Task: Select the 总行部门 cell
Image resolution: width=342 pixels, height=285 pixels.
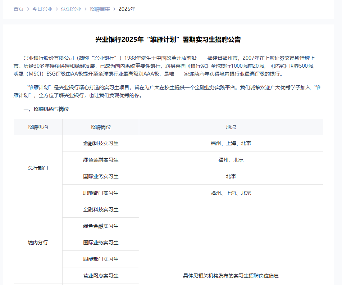Action: coord(38,168)
